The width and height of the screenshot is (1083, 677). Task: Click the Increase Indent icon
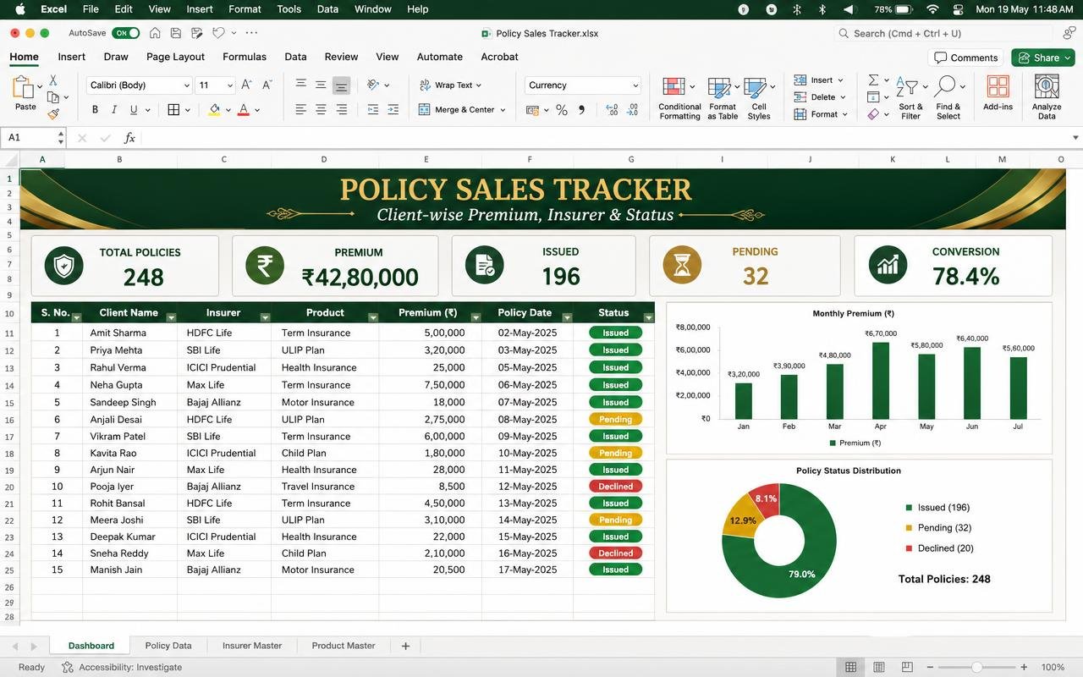click(393, 110)
